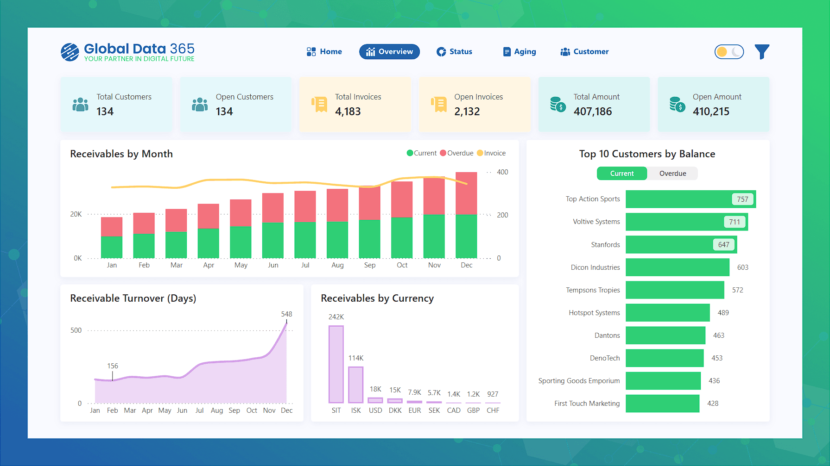This screenshot has width=830, height=466.
Task: Click the Total Invoices card value 4,183
Action: tap(348, 112)
